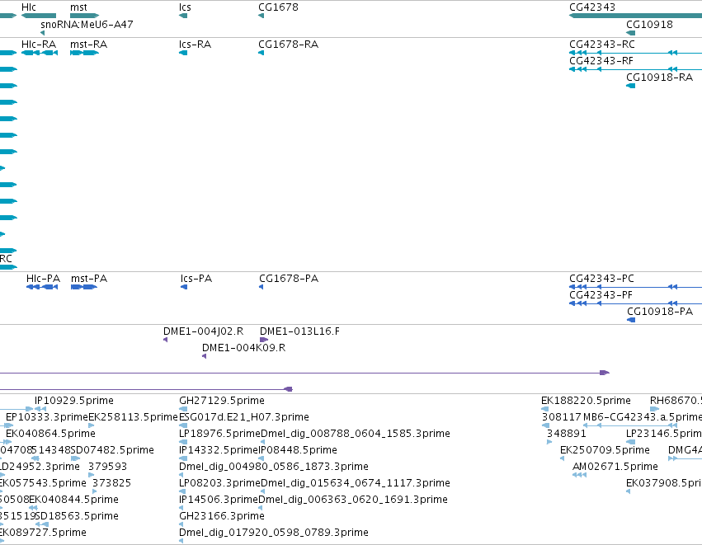Click the EP10333.3prime label
This screenshot has width=702, height=545.
tap(47, 417)
